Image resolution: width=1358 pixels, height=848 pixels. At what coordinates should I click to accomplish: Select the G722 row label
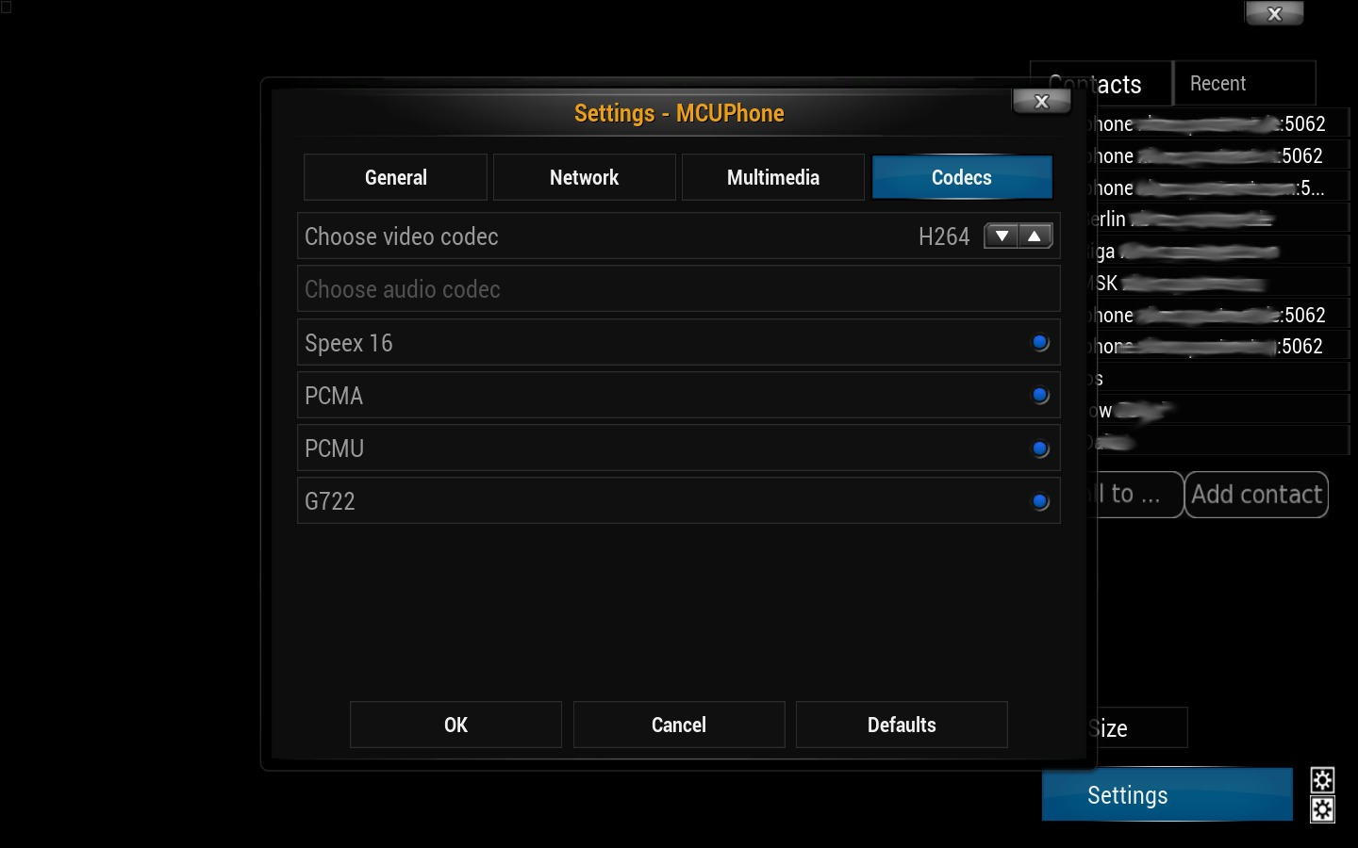(330, 501)
